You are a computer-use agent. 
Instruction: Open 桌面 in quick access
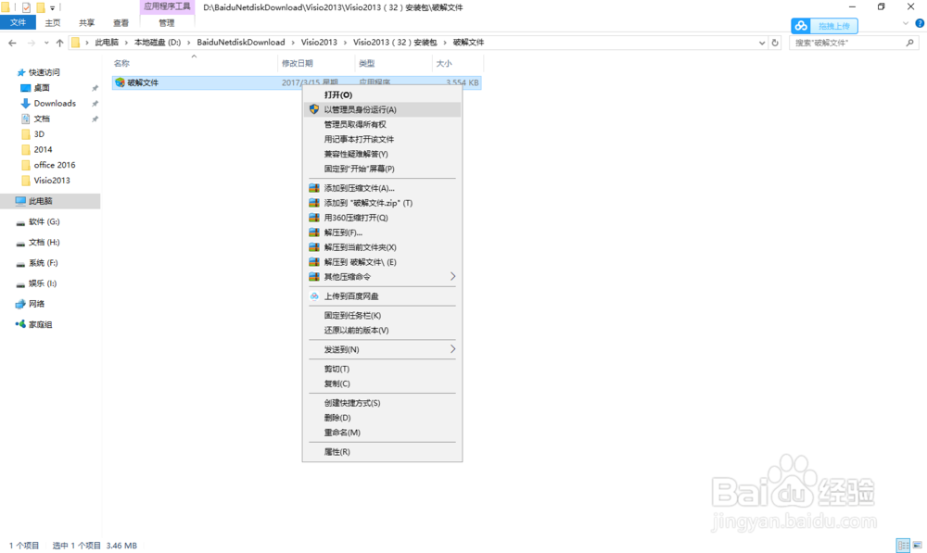[42, 88]
